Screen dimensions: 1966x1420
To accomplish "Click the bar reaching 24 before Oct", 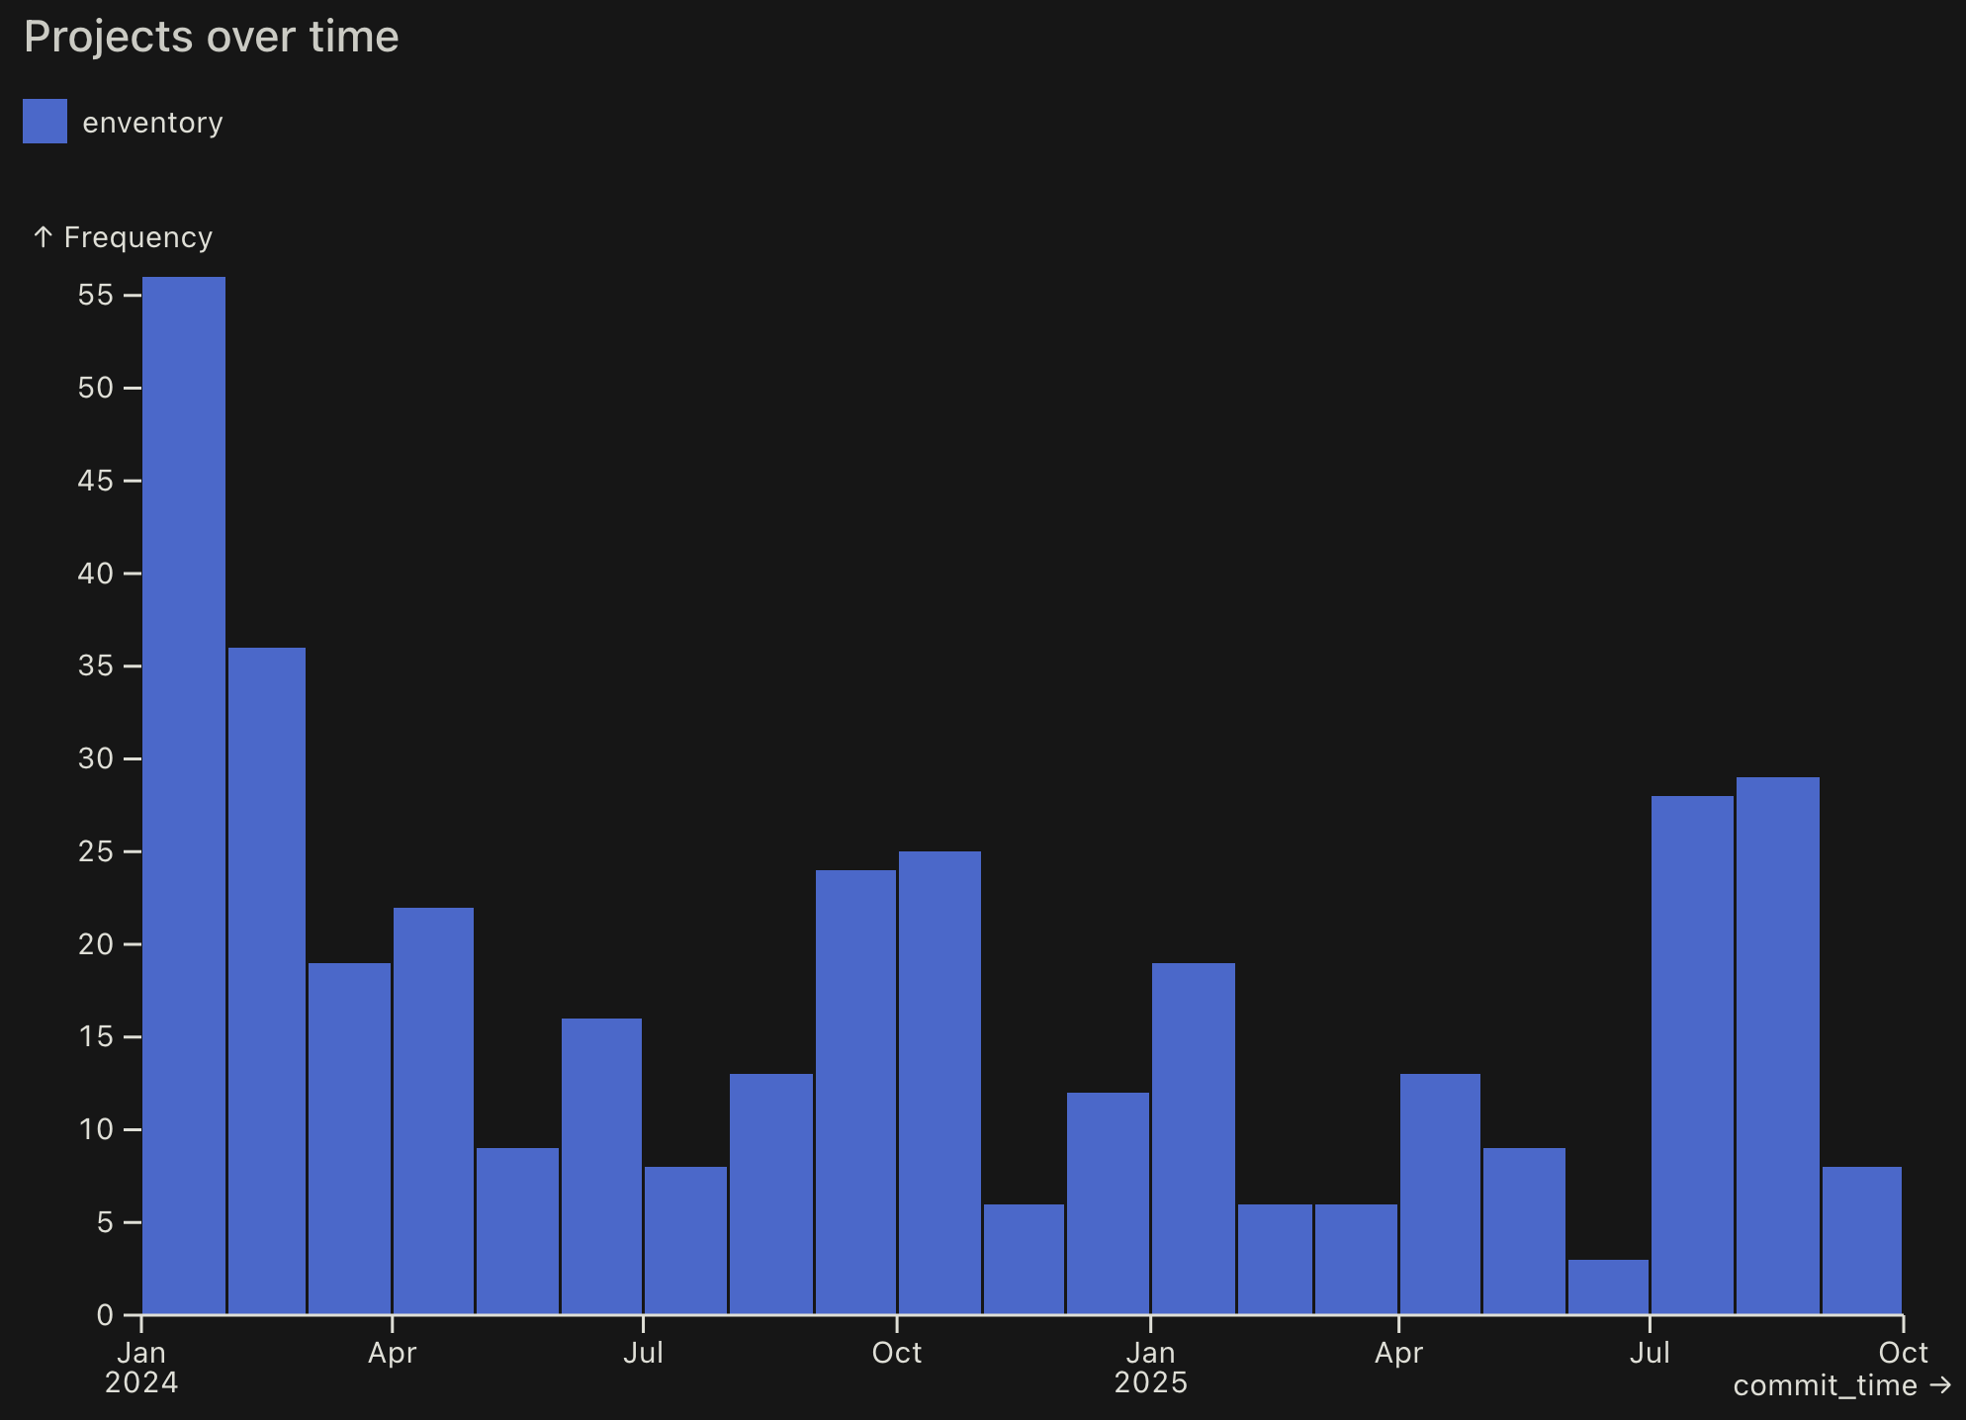I will [855, 1092].
